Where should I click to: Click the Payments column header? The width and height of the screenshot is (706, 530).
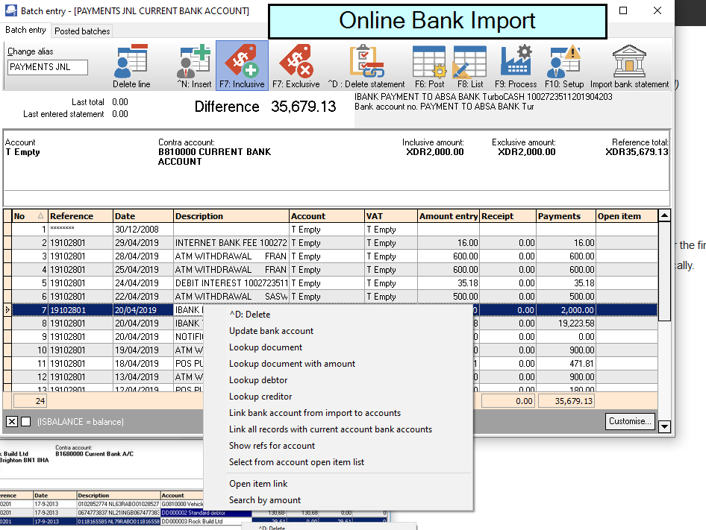tap(566, 216)
